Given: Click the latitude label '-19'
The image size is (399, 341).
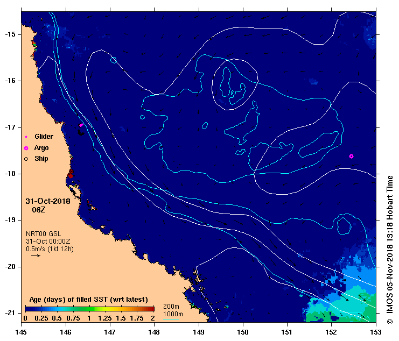Looking at the screenshot, I should point(10,220).
